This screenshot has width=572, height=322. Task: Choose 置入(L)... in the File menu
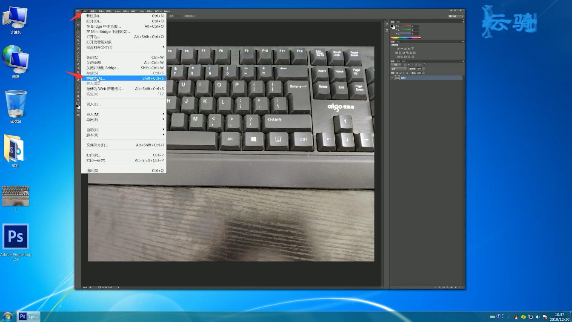124,104
